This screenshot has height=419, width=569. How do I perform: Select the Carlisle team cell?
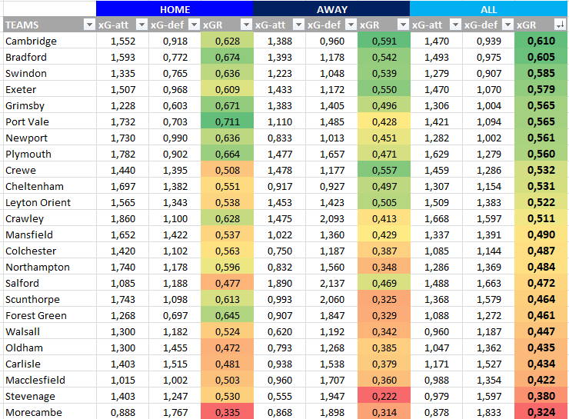point(49,364)
